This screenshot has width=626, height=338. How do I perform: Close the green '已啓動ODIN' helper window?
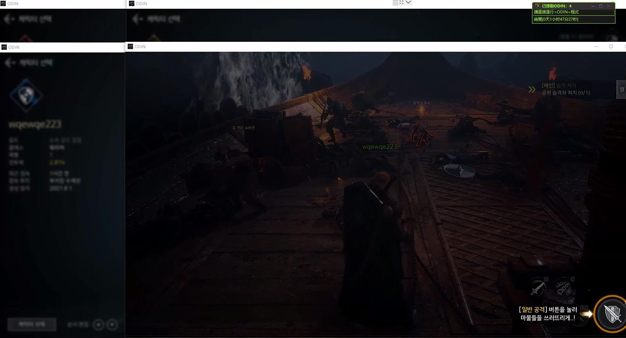(608, 6)
